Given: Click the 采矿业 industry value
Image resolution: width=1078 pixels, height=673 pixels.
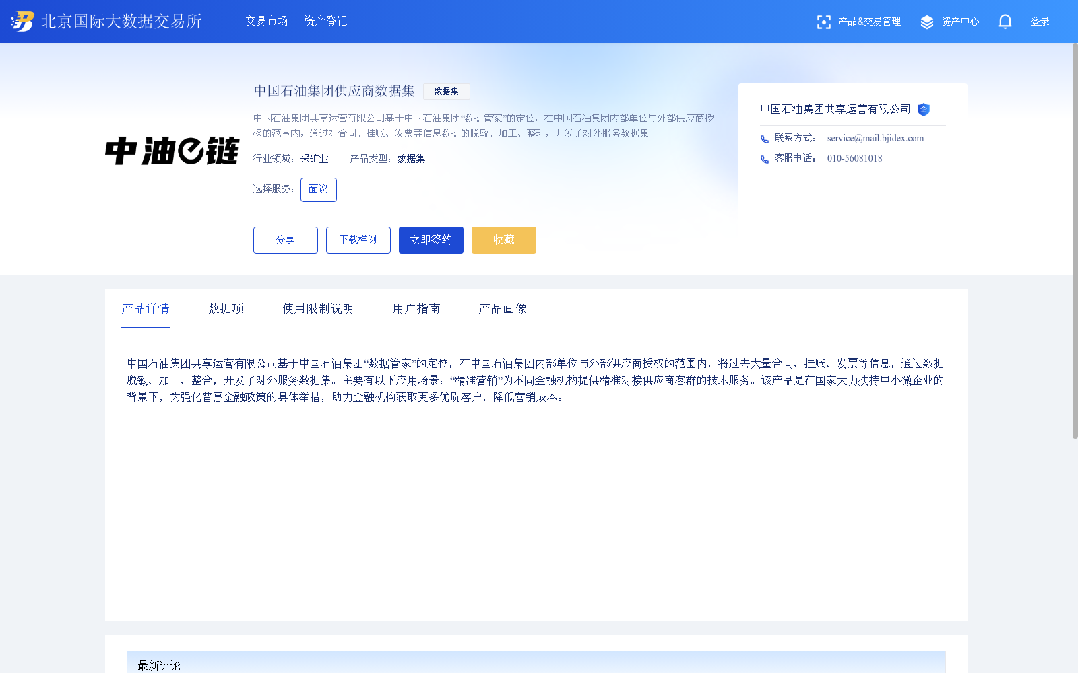Looking at the screenshot, I should pos(315,159).
